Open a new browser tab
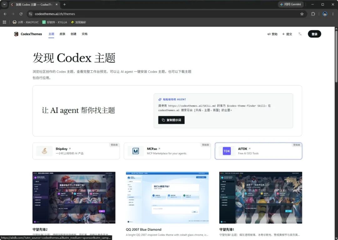This screenshot has width=338, height=240. (x=64, y=4)
